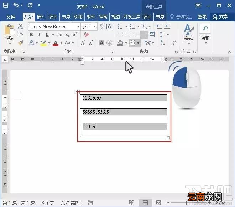Apply red font color swatch

click(x=56, y=43)
